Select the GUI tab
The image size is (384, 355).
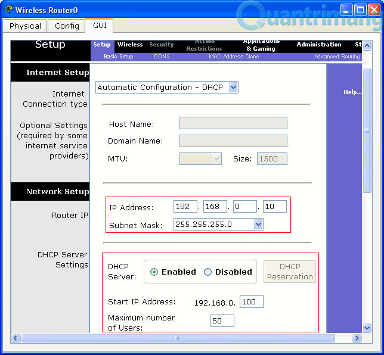(100, 25)
